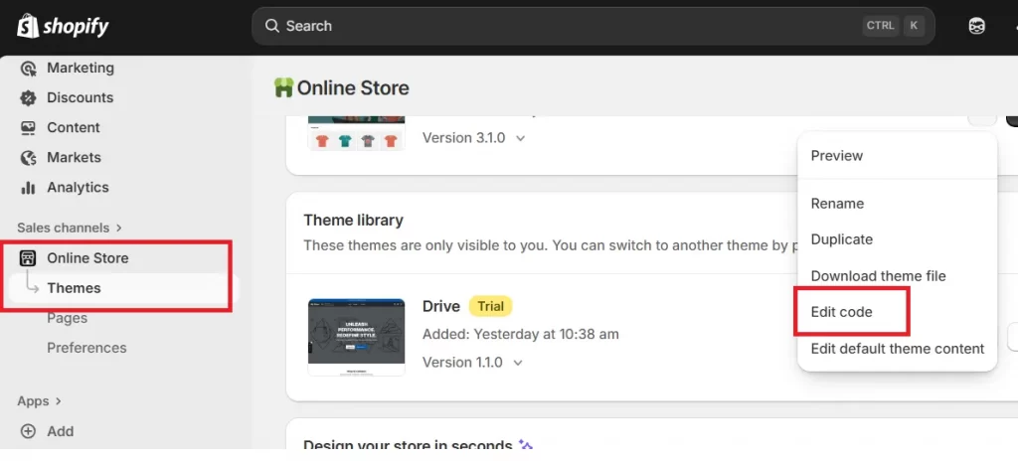Click the Analytics bar chart icon
The image size is (1018, 461).
28,188
